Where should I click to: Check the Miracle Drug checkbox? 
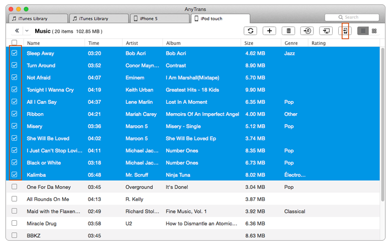point(14,223)
